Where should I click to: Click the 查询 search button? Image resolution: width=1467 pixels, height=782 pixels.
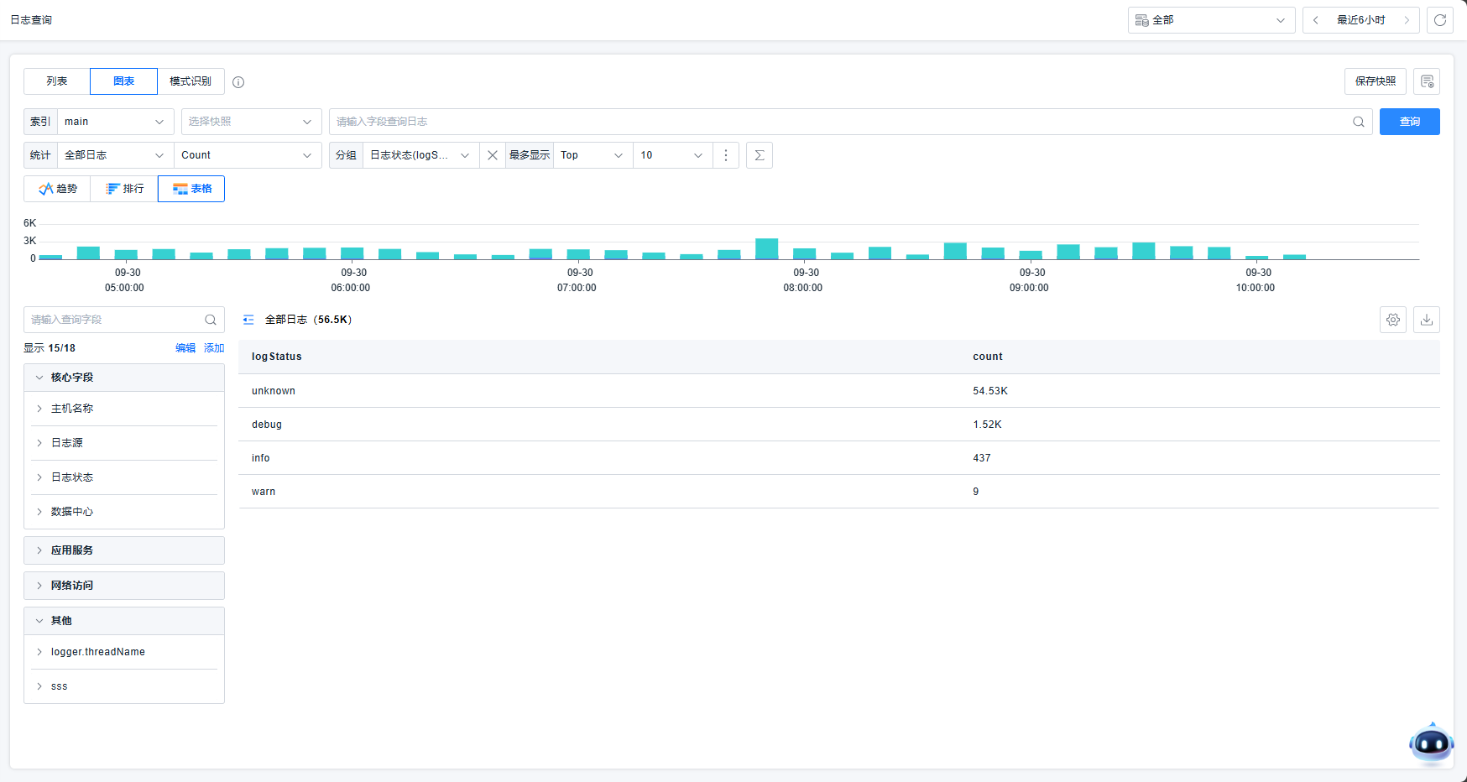[1409, 122]
